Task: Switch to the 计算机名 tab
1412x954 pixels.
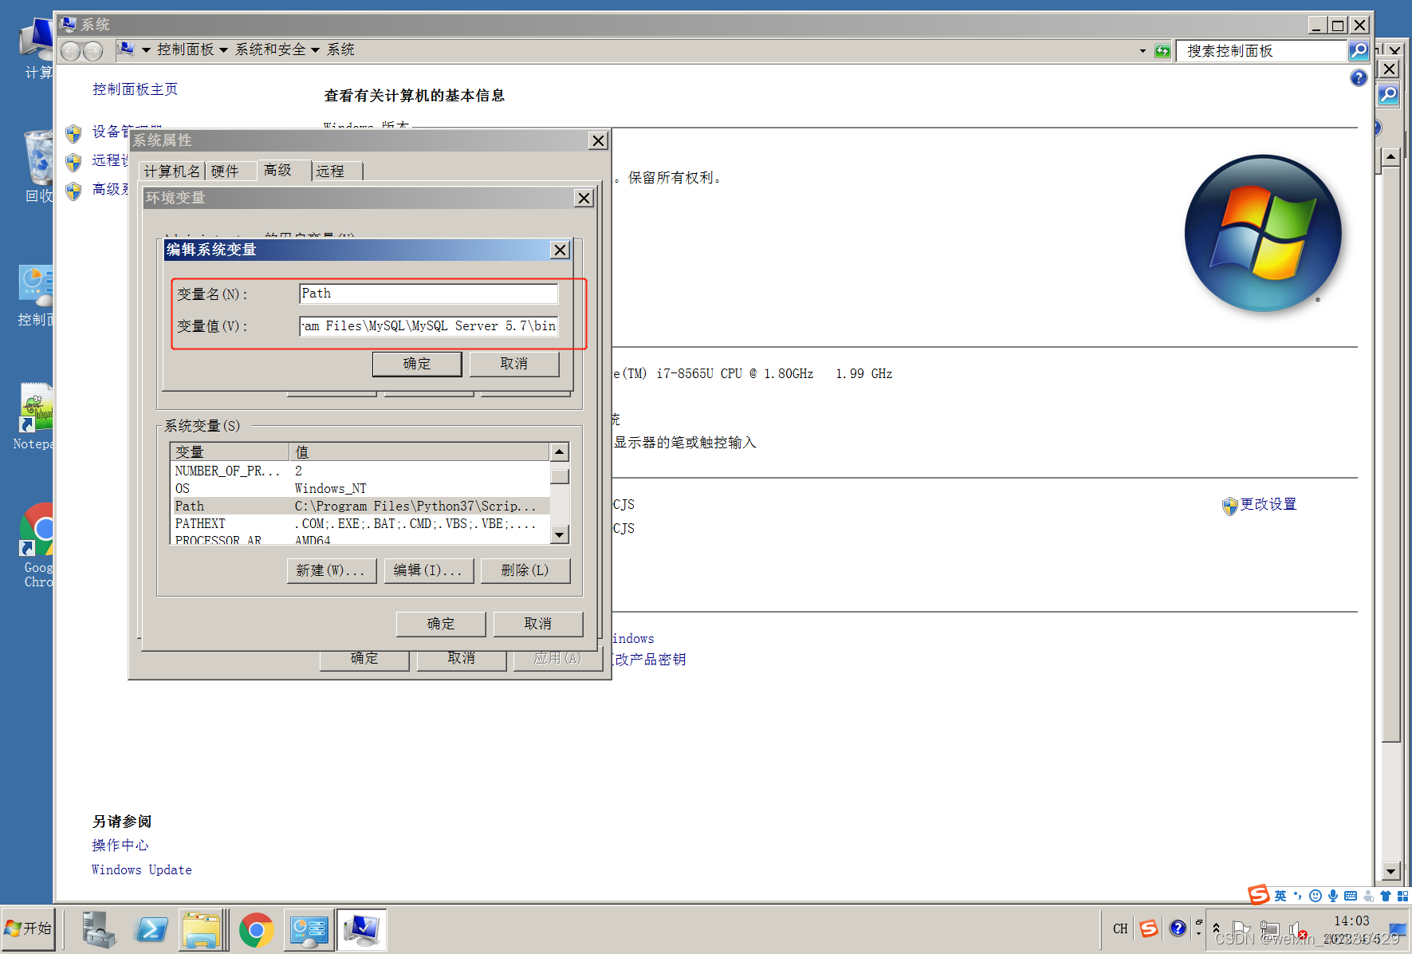Action: coord(172,171)
